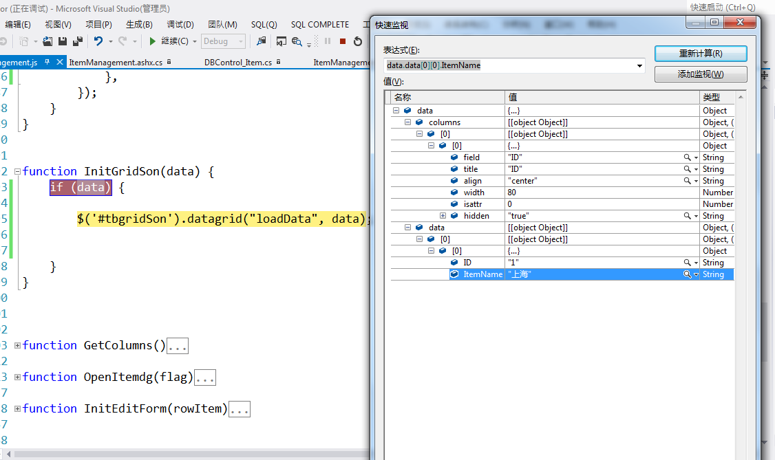Expand the OpenItemdg function
775x460 pixels.
[x=17, y=377]
